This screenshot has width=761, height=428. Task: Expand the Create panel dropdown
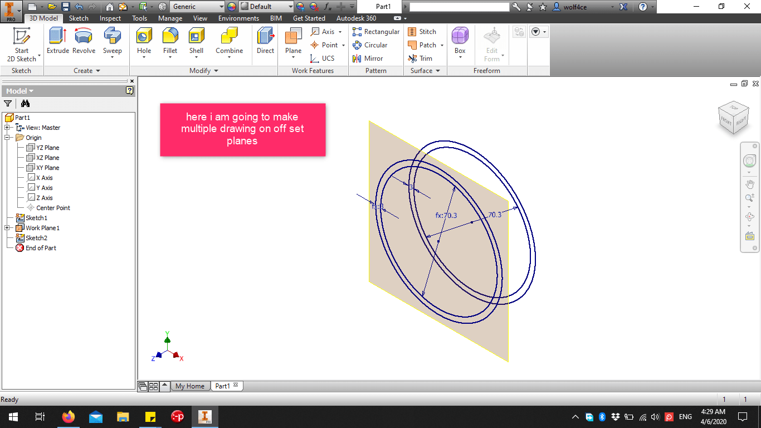pyautogui.click(x=87, y=71)
